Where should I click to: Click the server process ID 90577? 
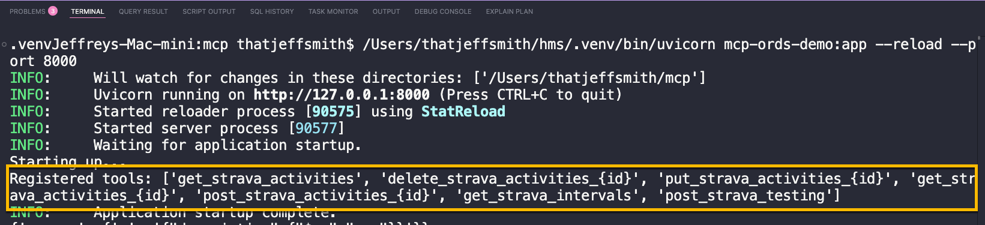(316, 128)
